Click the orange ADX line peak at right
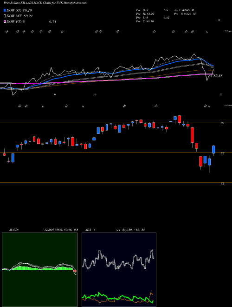 pos(151,293)
